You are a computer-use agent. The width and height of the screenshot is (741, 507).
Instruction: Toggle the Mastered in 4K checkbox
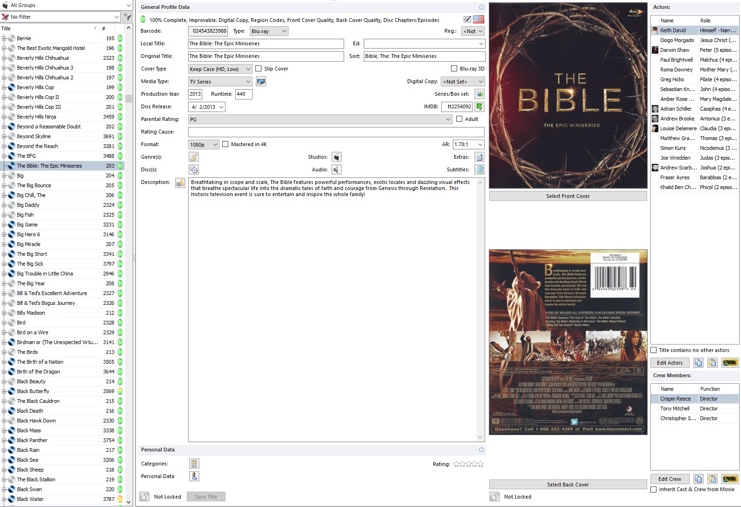(x=226, y=144)
